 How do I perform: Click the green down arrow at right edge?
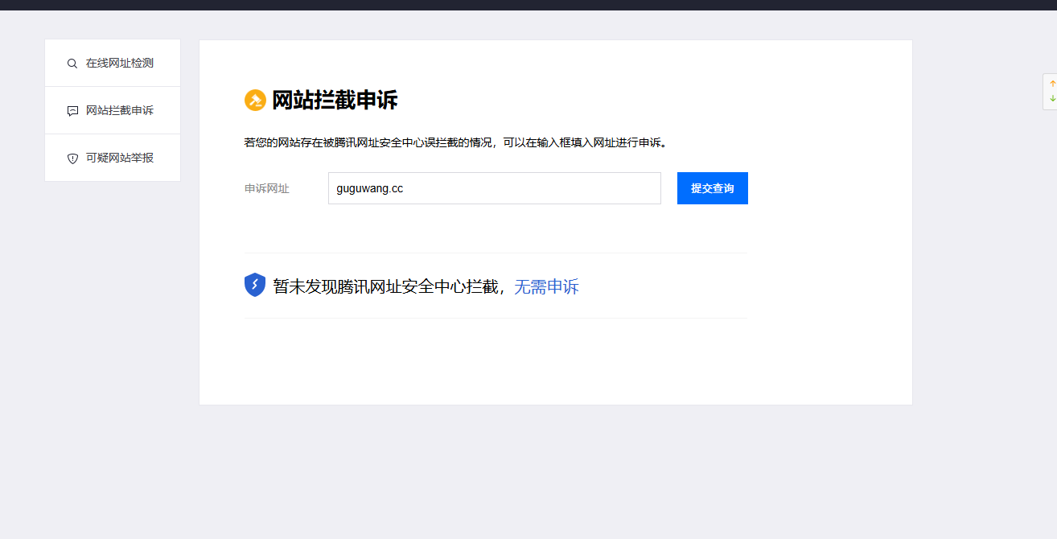(x=1052, y=98)
